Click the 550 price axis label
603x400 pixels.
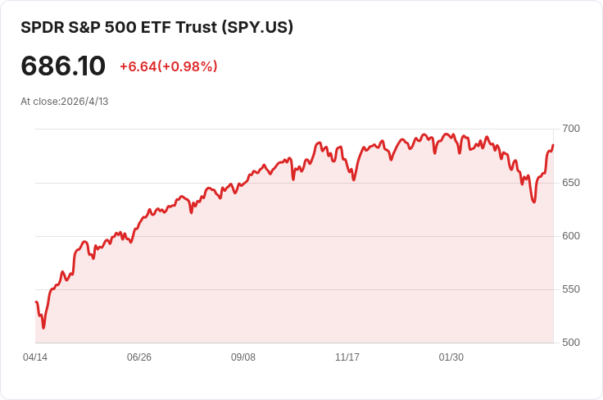pos(571,289)
